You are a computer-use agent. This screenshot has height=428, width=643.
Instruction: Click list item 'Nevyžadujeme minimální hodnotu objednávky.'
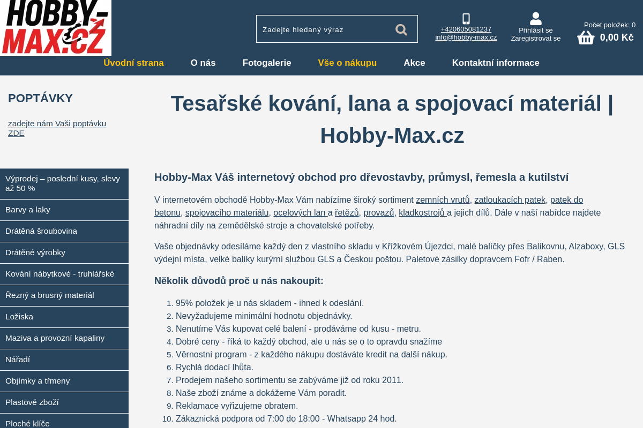pyautogui.click(x=264, y=316)
